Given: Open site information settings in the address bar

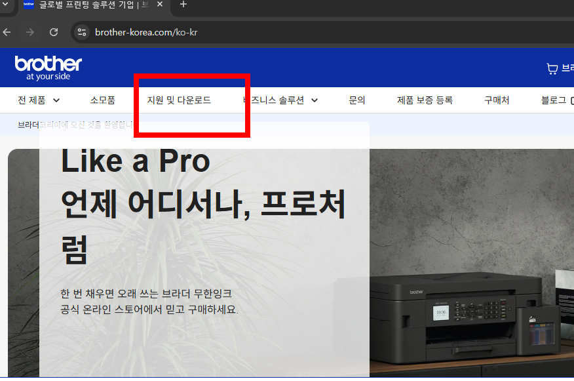Looking at the screenshot, I should (x=81, y=31).
